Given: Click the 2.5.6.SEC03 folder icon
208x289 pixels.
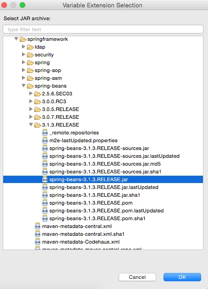Looking at the screenshot, I should coord(38,94).
